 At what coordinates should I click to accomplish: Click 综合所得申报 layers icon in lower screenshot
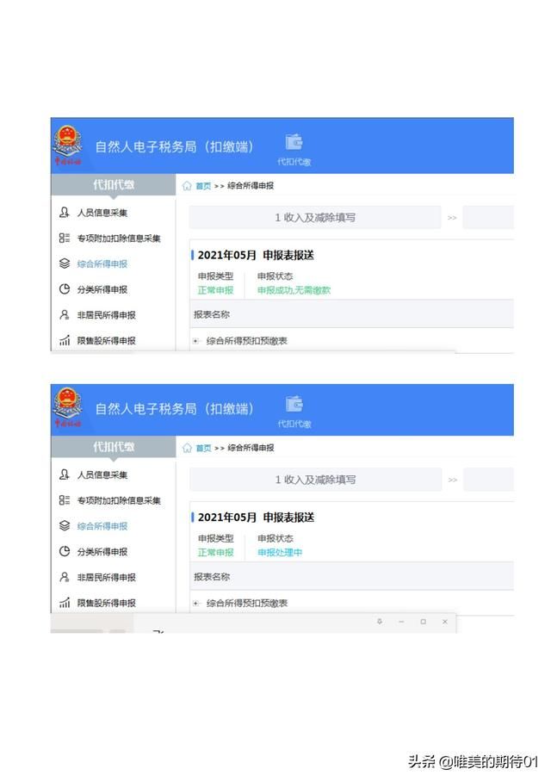click(65, 525)
